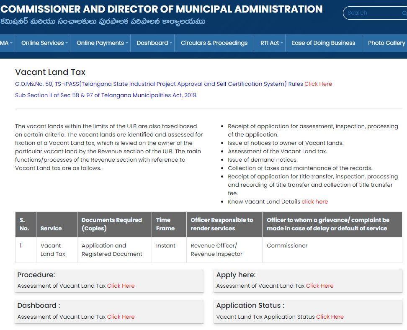Select Circulars & Proceedings from navigation
This screenshot has height=330, width=407.
coord(214,43)
